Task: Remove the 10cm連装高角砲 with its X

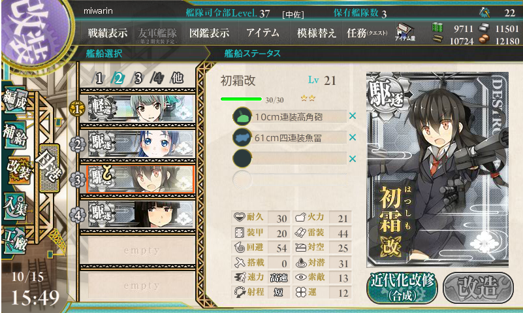Action: tap(352, 116)
